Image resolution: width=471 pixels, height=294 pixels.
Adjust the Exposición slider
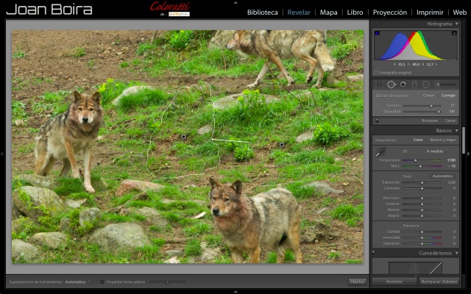(x=422, y=182)
